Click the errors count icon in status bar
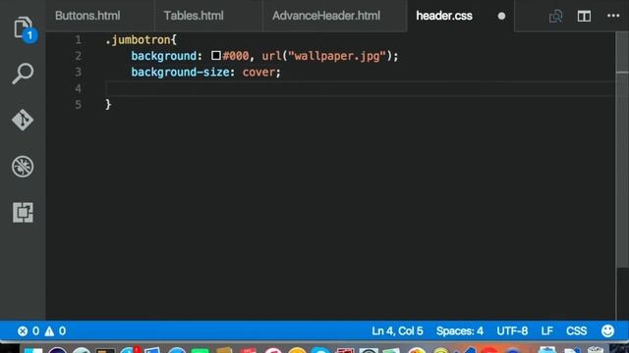This screenshot has height=353, width=629. (23, 331)
